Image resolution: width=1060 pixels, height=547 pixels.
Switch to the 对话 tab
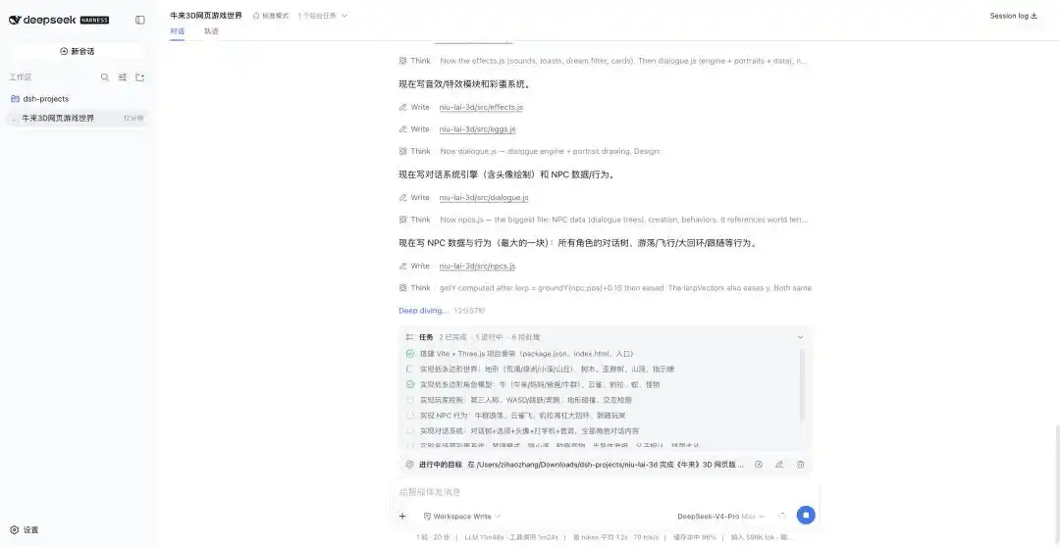(177, 31)
